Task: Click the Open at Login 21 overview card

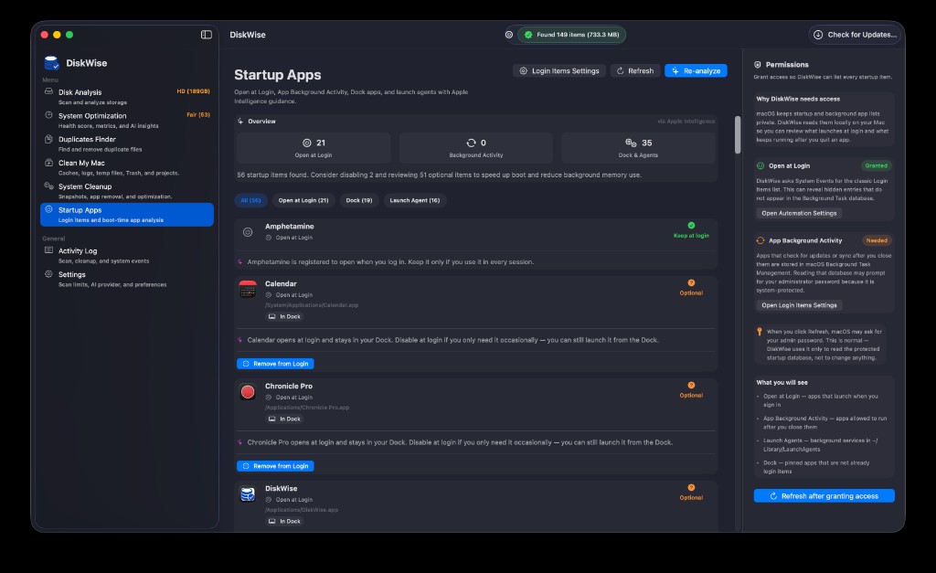Action: click(x=314, y=147)
